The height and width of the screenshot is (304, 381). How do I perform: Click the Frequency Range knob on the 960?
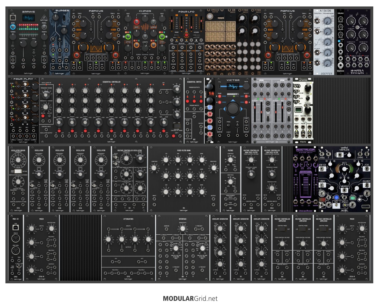pos(47,95)
